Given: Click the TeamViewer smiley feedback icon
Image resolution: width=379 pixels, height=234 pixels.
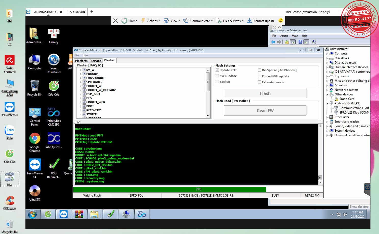Looking at the screenshot, I should pyautogui.click(x=281, y=20).
